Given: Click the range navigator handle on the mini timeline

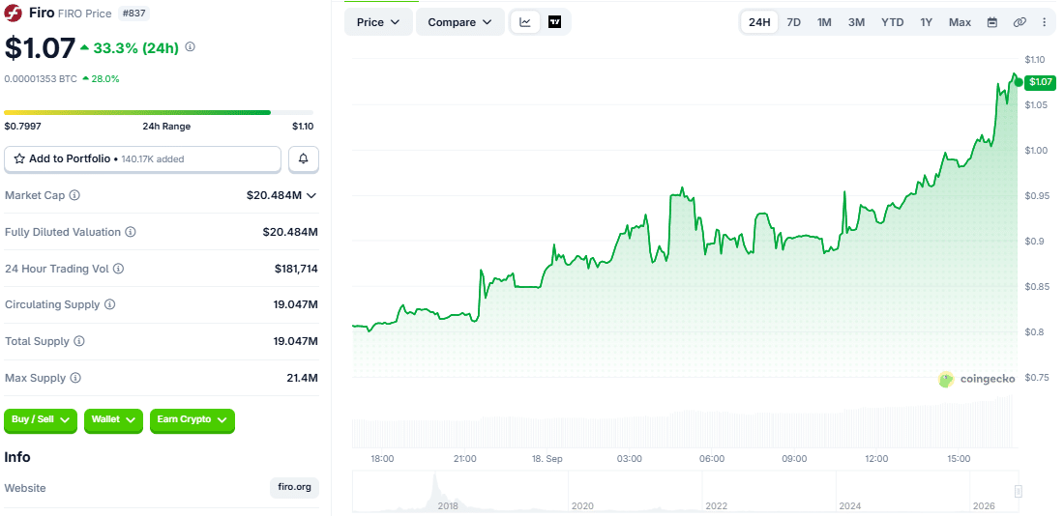Looking at the screenshot, I should point(1018,491).
